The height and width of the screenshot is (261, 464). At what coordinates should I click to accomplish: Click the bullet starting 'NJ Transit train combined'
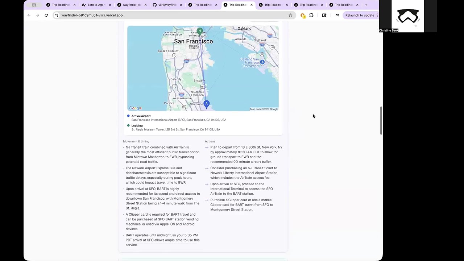pyautogui.click(x=162, y=154)
